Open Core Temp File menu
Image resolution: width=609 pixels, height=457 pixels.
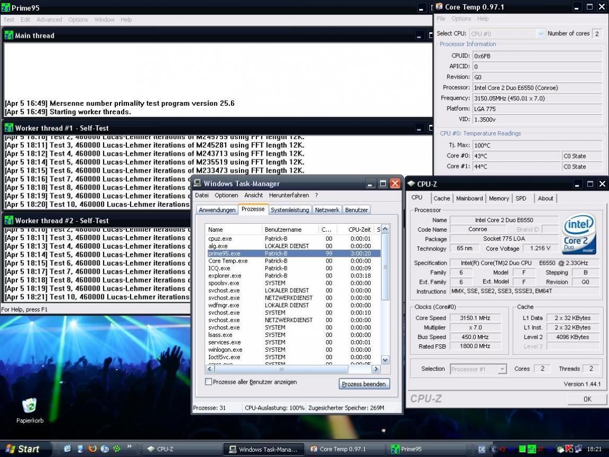[441, 19]
